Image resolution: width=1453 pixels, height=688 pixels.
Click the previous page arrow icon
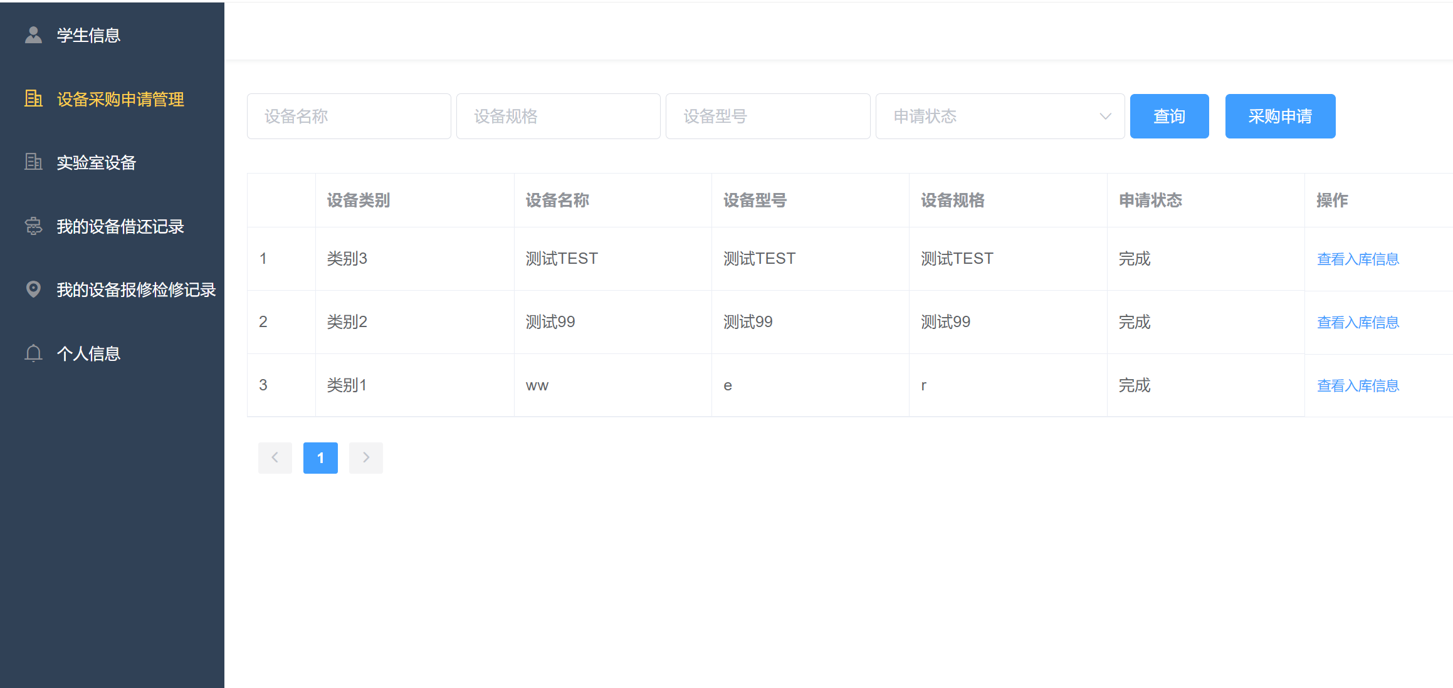click(x=275, y=457)
